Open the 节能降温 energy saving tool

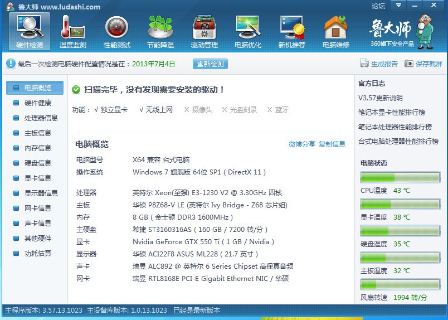160,31
